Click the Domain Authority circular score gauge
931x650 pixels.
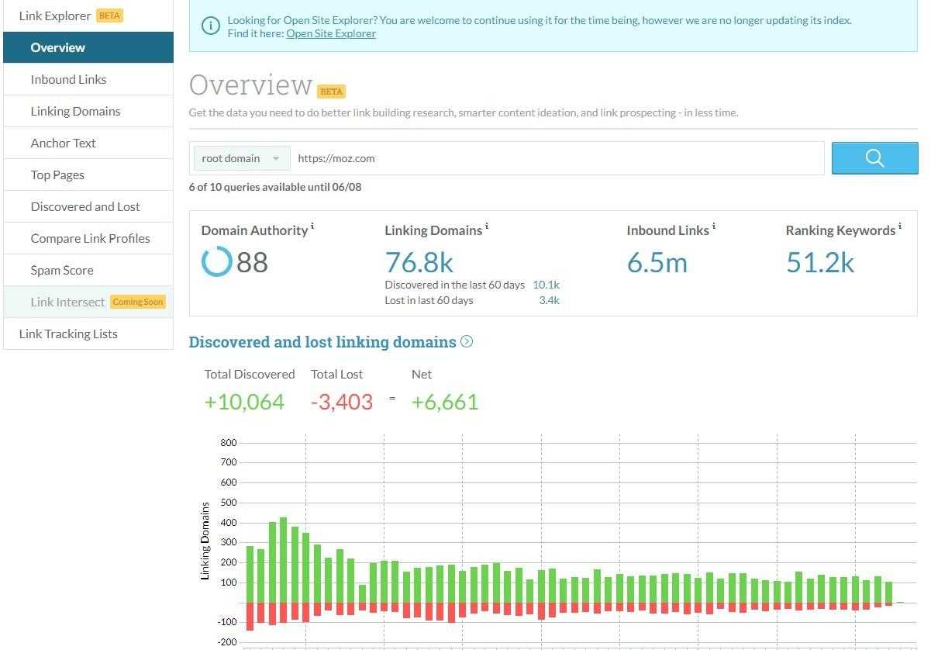217,262
